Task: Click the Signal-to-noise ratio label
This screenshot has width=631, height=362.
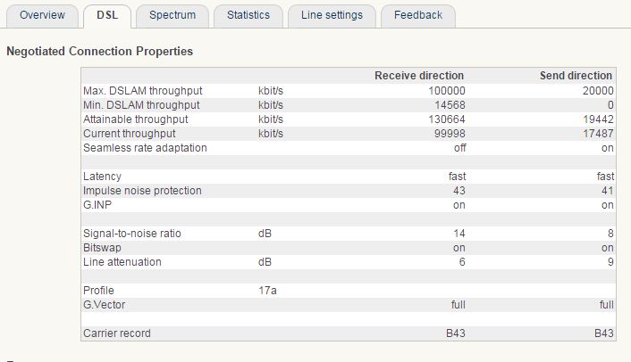Action: click(131, 234)
